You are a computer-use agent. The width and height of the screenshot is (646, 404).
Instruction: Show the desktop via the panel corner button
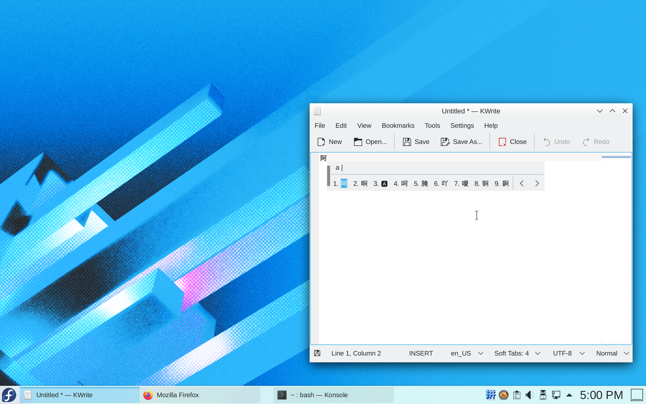[x=637, y=395]
